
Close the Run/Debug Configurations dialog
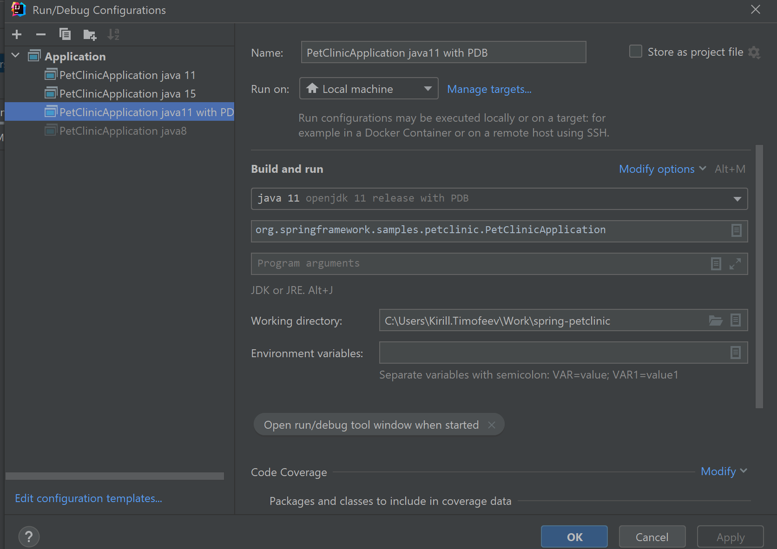[x=756, y=10]
